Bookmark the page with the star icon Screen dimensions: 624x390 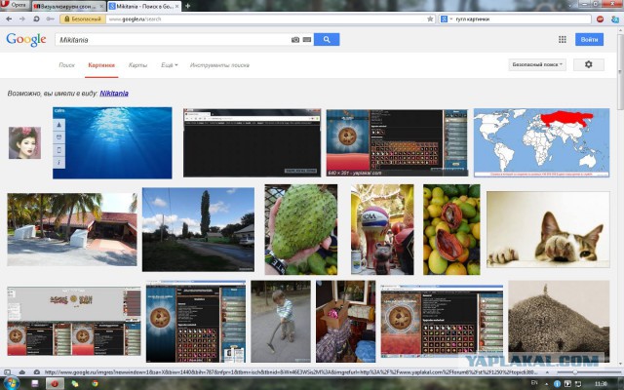pos(430,19)
